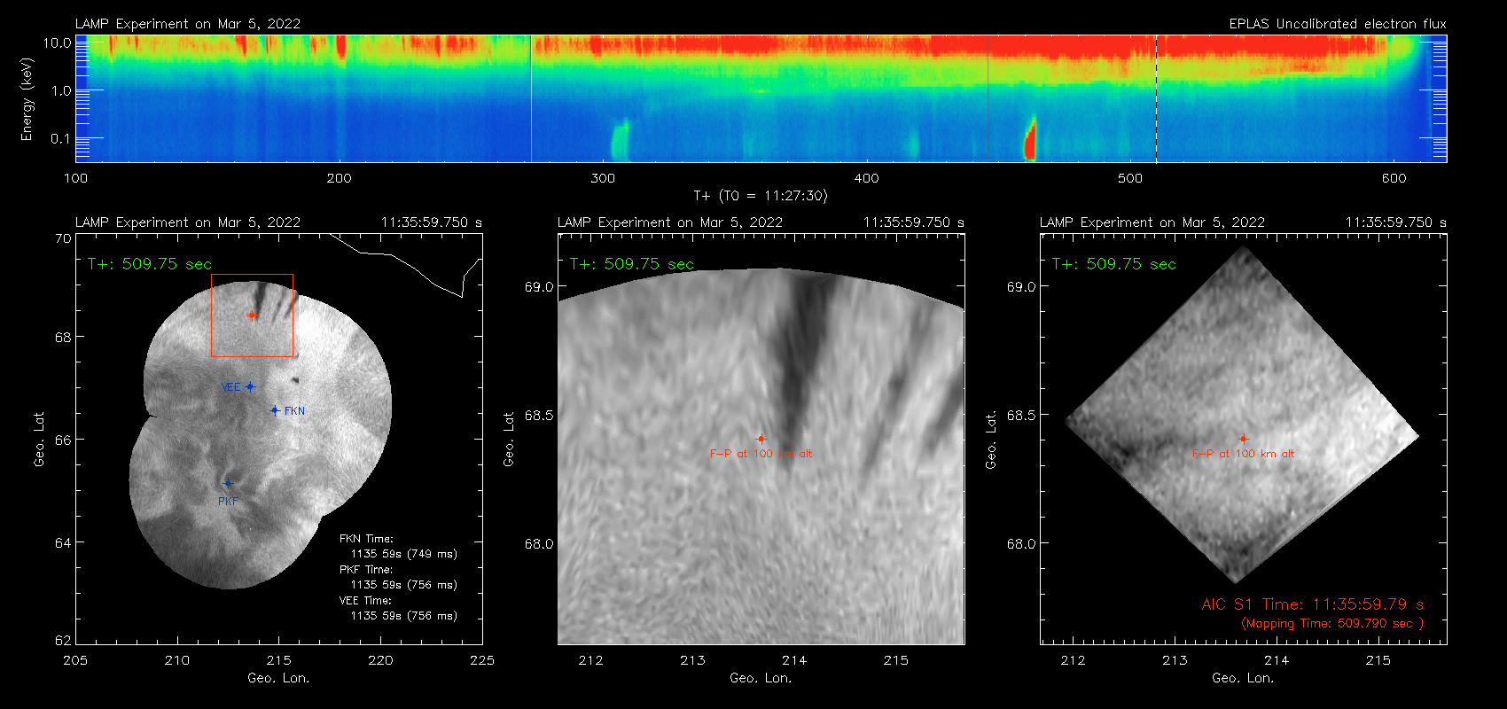Viewport: 1507px width, 709px height.
Task: Select the 'EPLAS Uncalibrated electron flux' title
Action: pos(1338,24)
